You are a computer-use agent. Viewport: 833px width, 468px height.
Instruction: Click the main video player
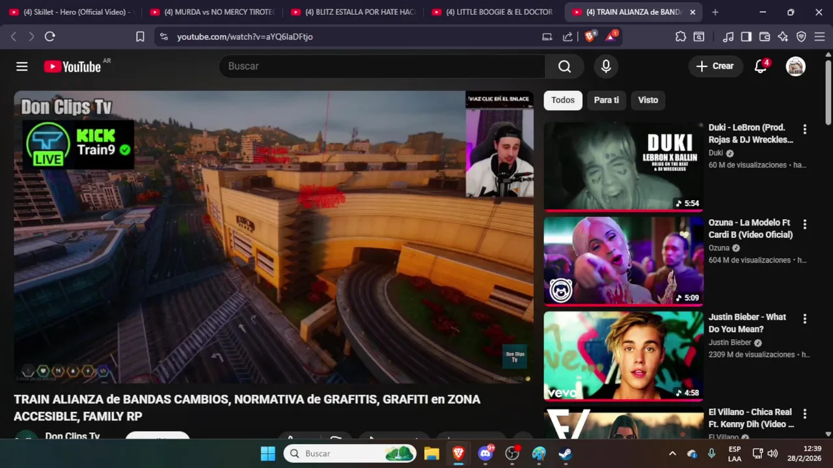coord(273,237)
